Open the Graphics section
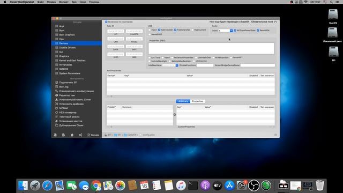Image resolution: width=343 pixels, height=193 pixels. pyautogui.click(x=64, y=56)
